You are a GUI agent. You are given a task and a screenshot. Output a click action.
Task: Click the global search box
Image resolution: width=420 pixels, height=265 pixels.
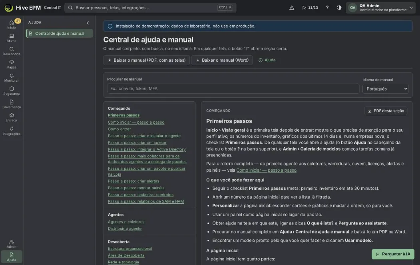[150, 8]
